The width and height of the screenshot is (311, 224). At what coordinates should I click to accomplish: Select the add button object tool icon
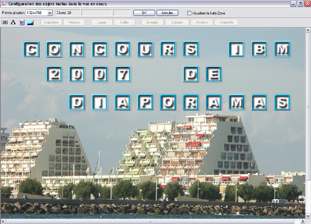coord(5,22)
